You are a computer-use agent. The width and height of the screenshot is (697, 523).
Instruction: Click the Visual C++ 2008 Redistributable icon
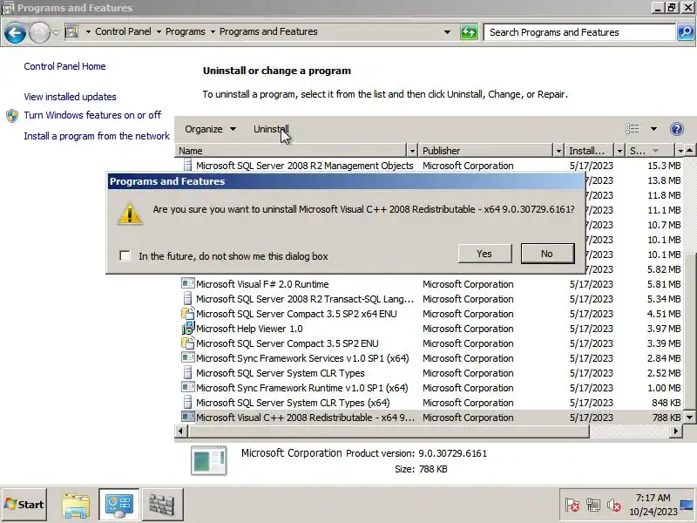188,418
